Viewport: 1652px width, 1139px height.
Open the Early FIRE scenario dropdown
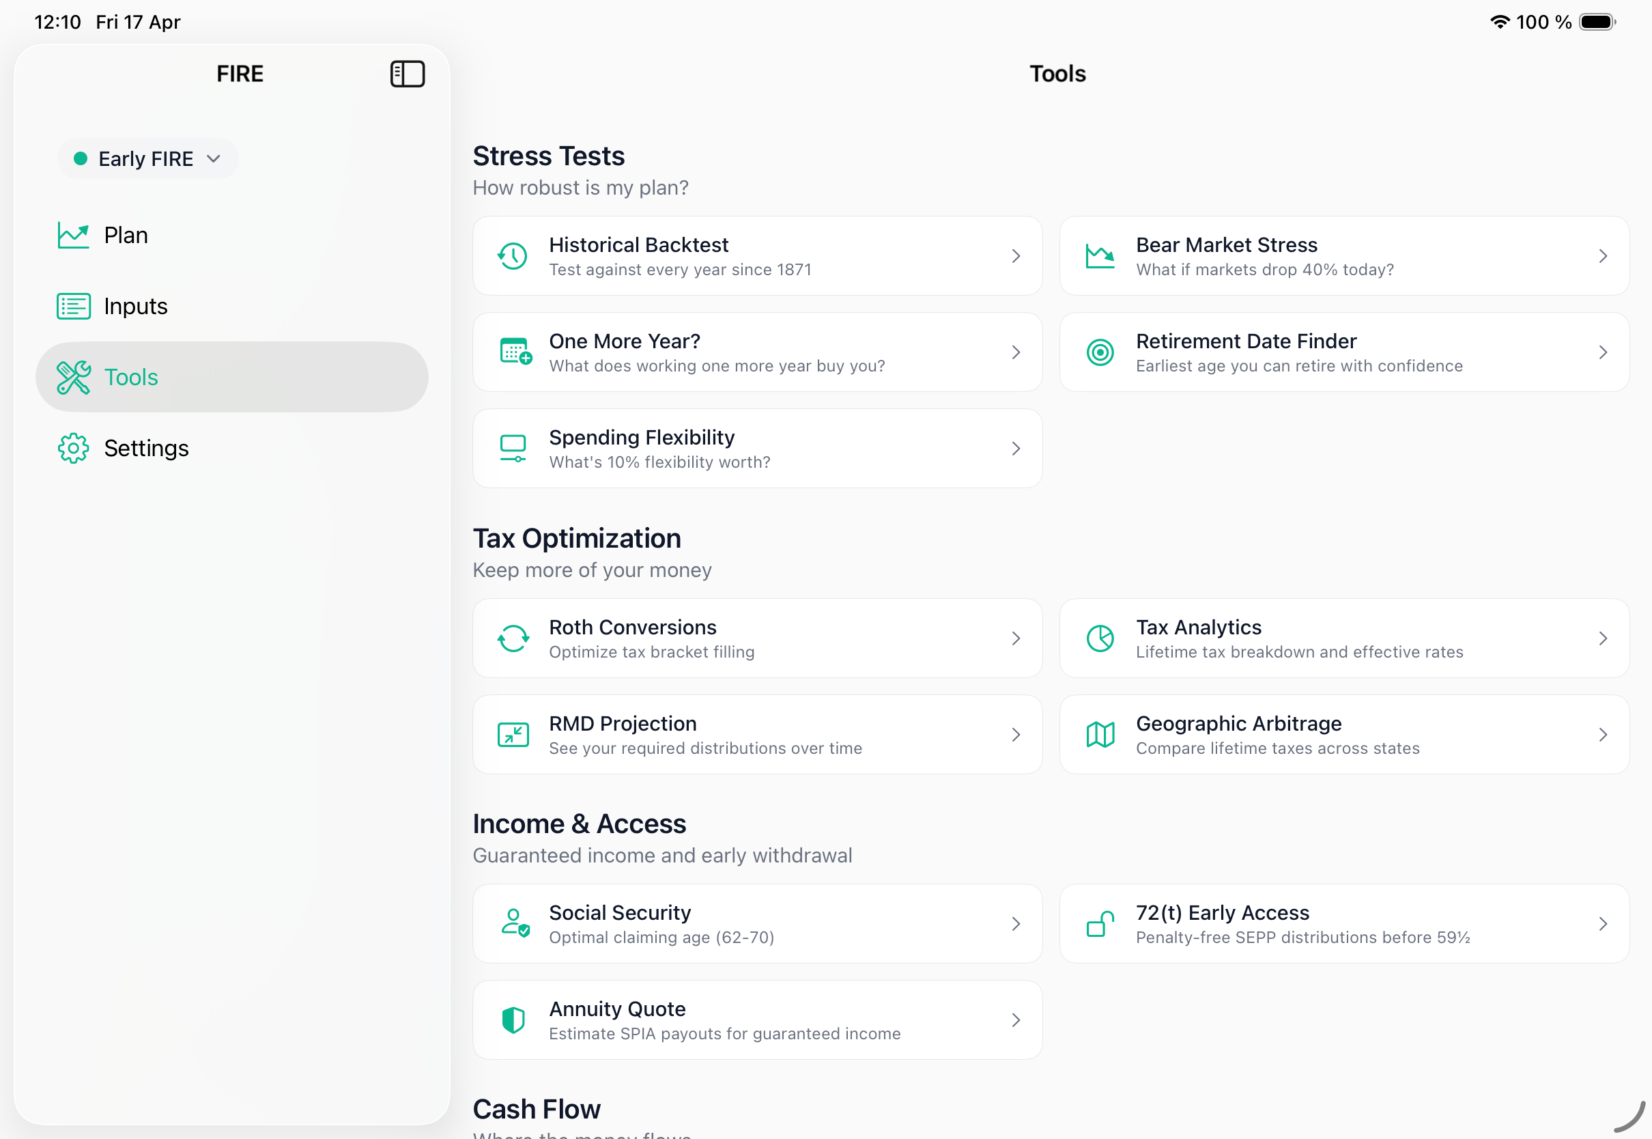pyautogui.click(x=147, y=158)
